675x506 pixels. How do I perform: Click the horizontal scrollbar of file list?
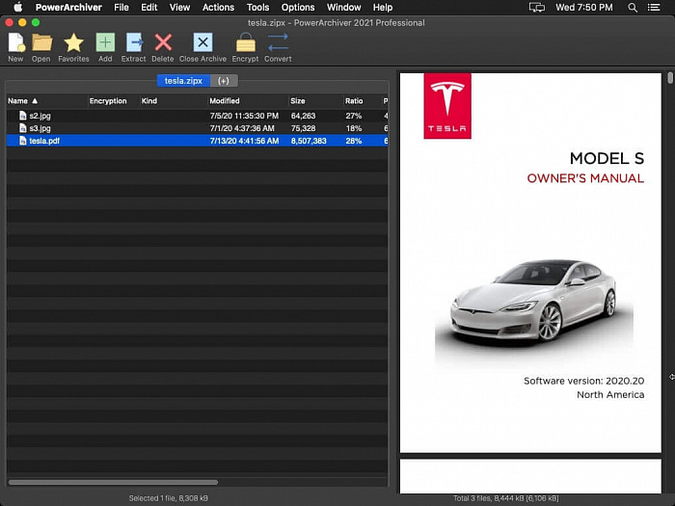pos(113,482)
